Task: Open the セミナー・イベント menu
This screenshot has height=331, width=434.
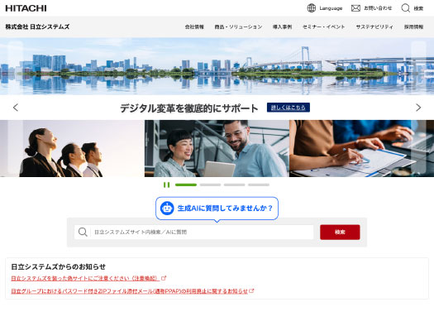Action: tap(323, 26)
